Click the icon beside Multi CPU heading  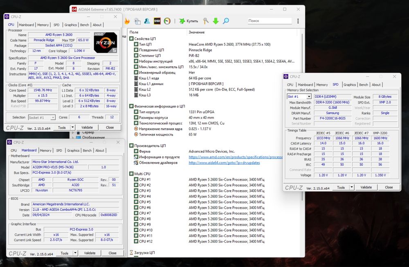(x=131, y=174)
